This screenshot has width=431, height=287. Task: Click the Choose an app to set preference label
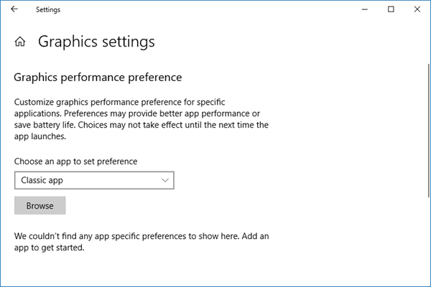[75, 161]
